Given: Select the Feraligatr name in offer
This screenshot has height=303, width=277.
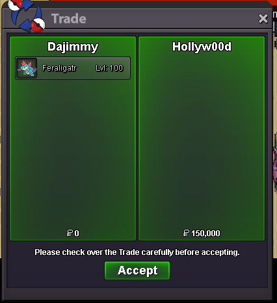Looking at the screenshot, I should pos(59,68).
